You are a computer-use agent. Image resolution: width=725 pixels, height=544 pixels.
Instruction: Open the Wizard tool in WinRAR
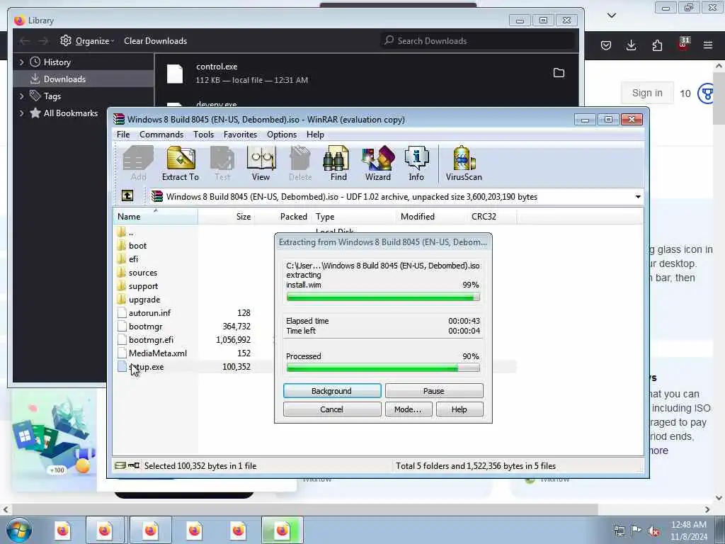[378, 164]
